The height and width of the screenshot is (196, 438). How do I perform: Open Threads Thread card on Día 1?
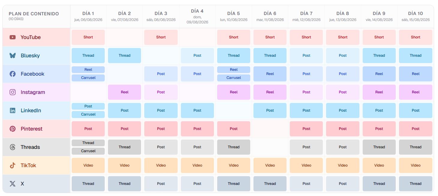(88, 143)
